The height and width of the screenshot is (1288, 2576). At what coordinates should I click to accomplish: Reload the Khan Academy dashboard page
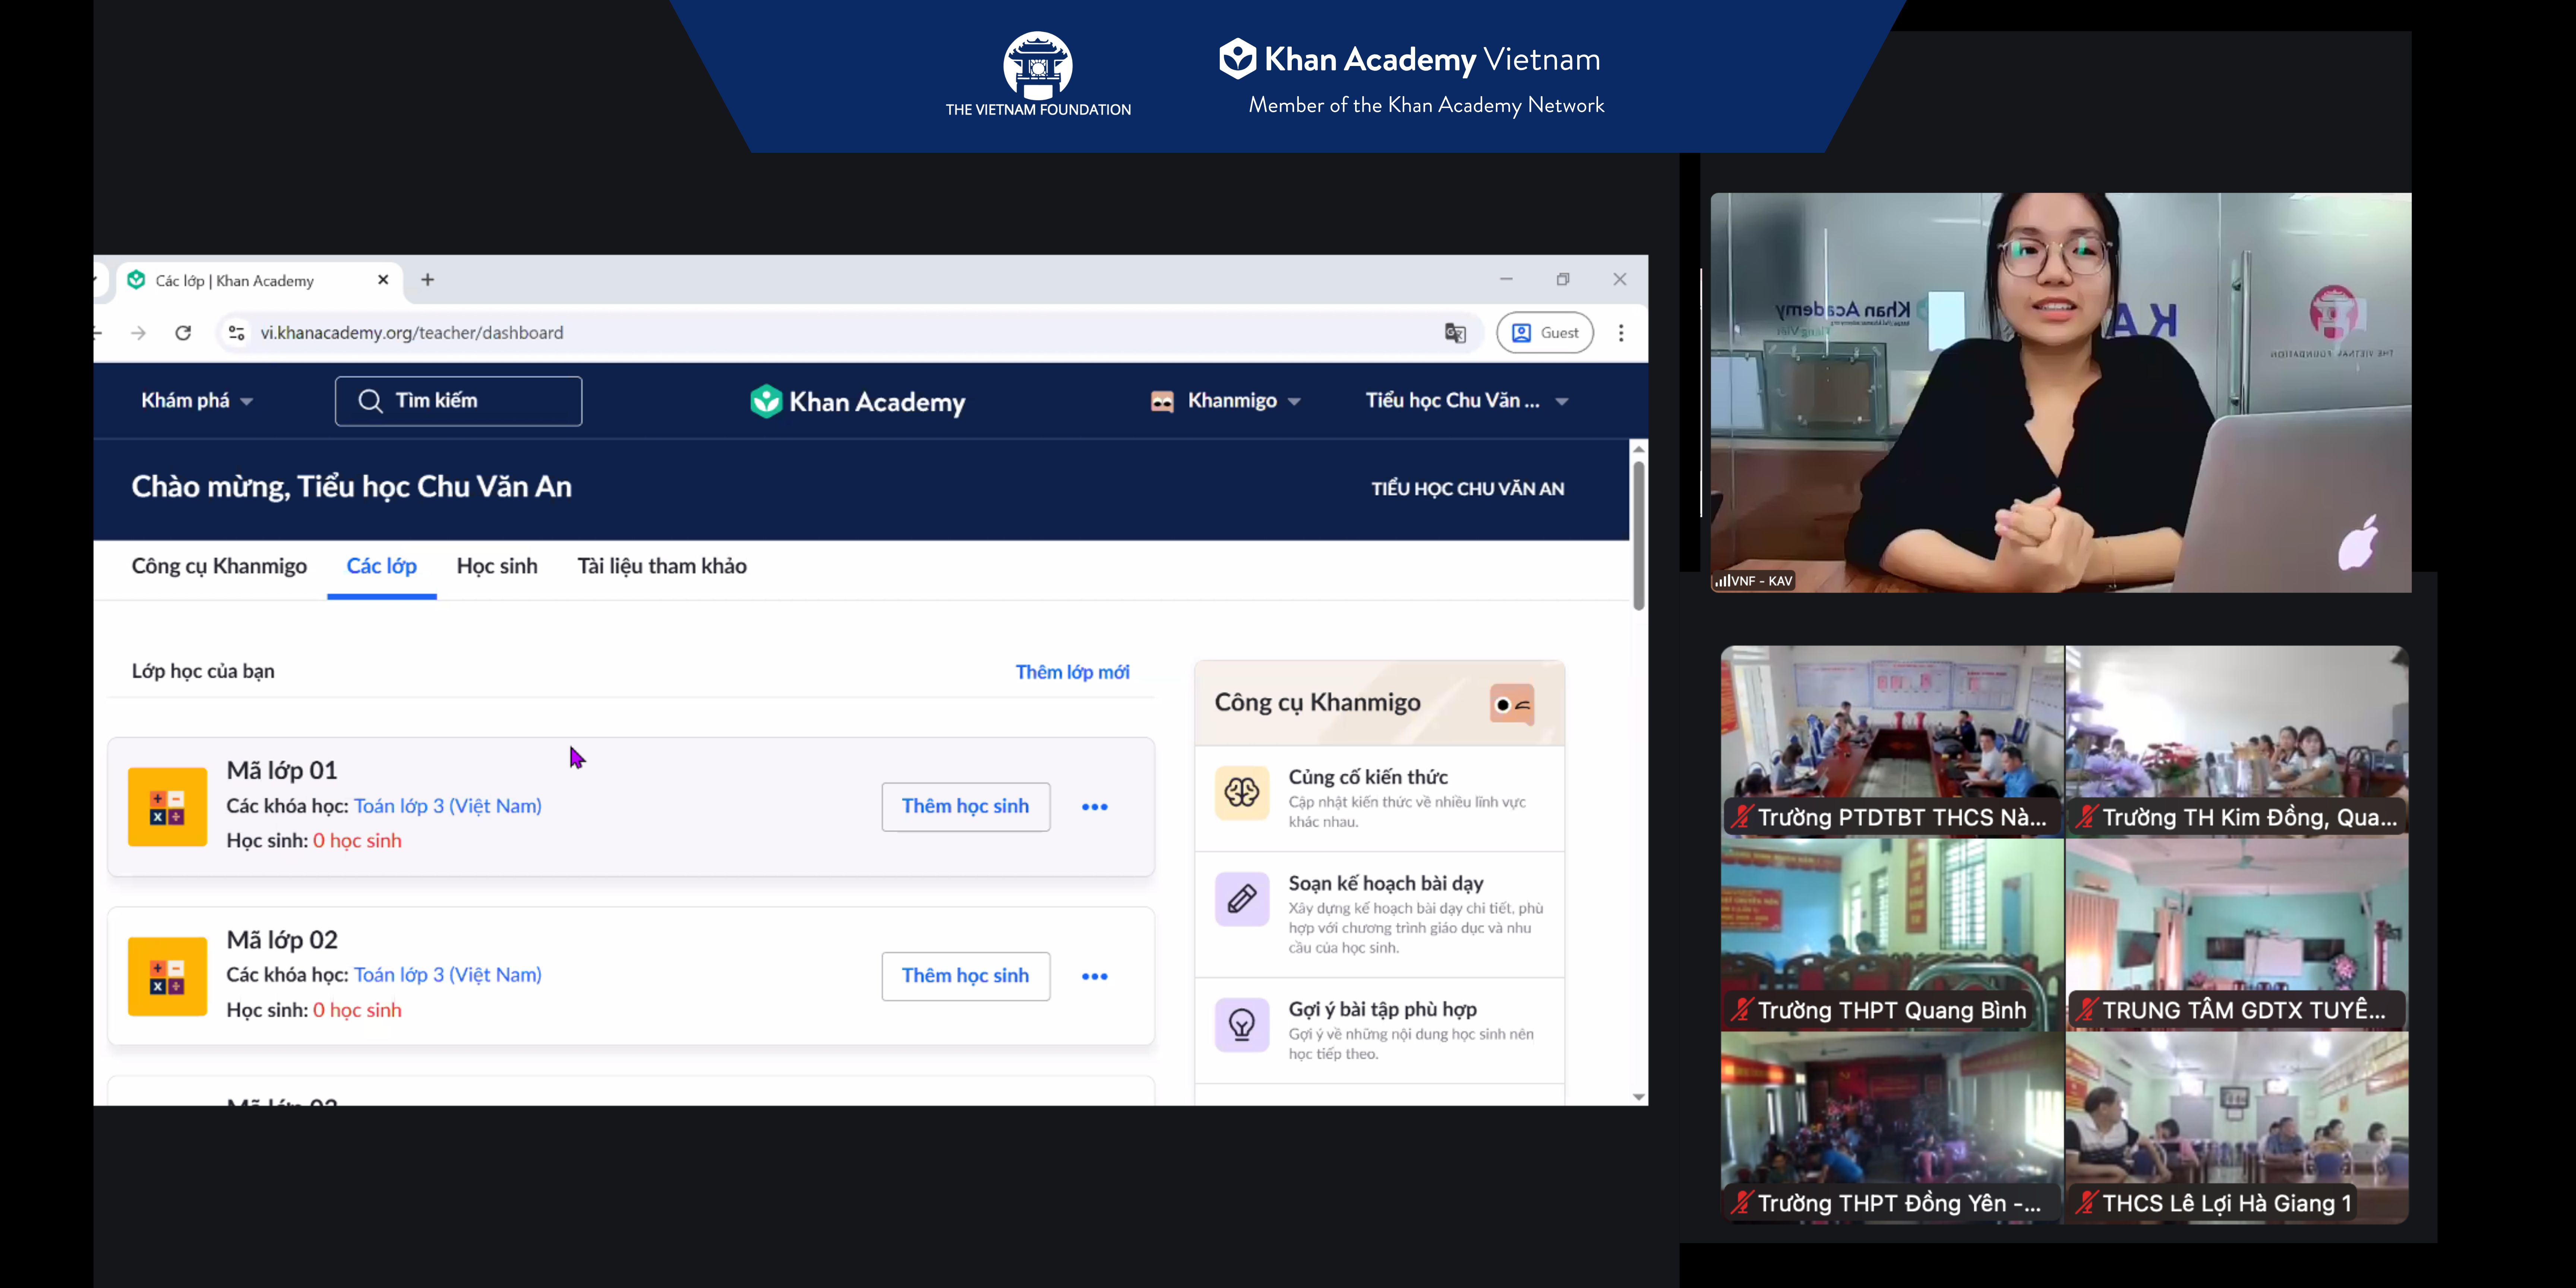(183, 333)
